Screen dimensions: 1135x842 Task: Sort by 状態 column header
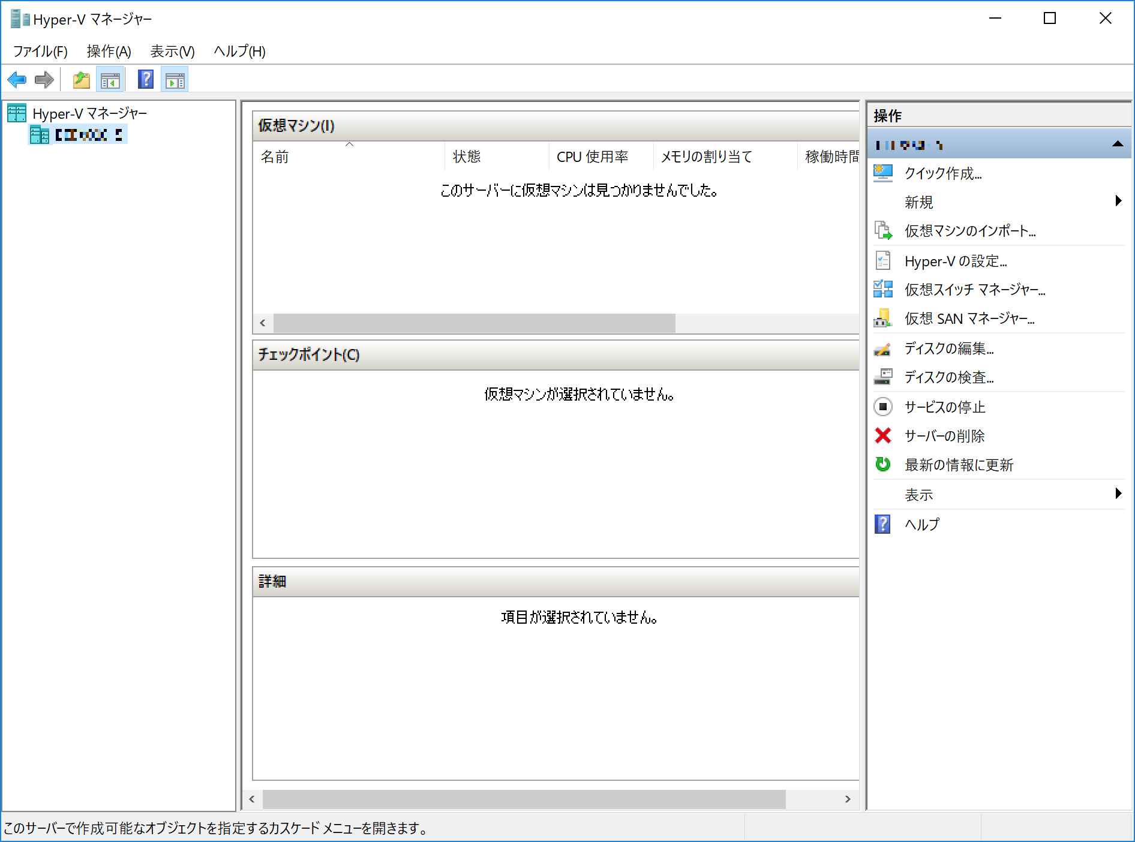pyautogui.click(x=497, y=157)
